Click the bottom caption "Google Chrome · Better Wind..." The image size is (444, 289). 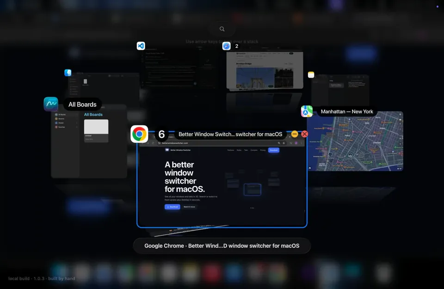[222, 245]
